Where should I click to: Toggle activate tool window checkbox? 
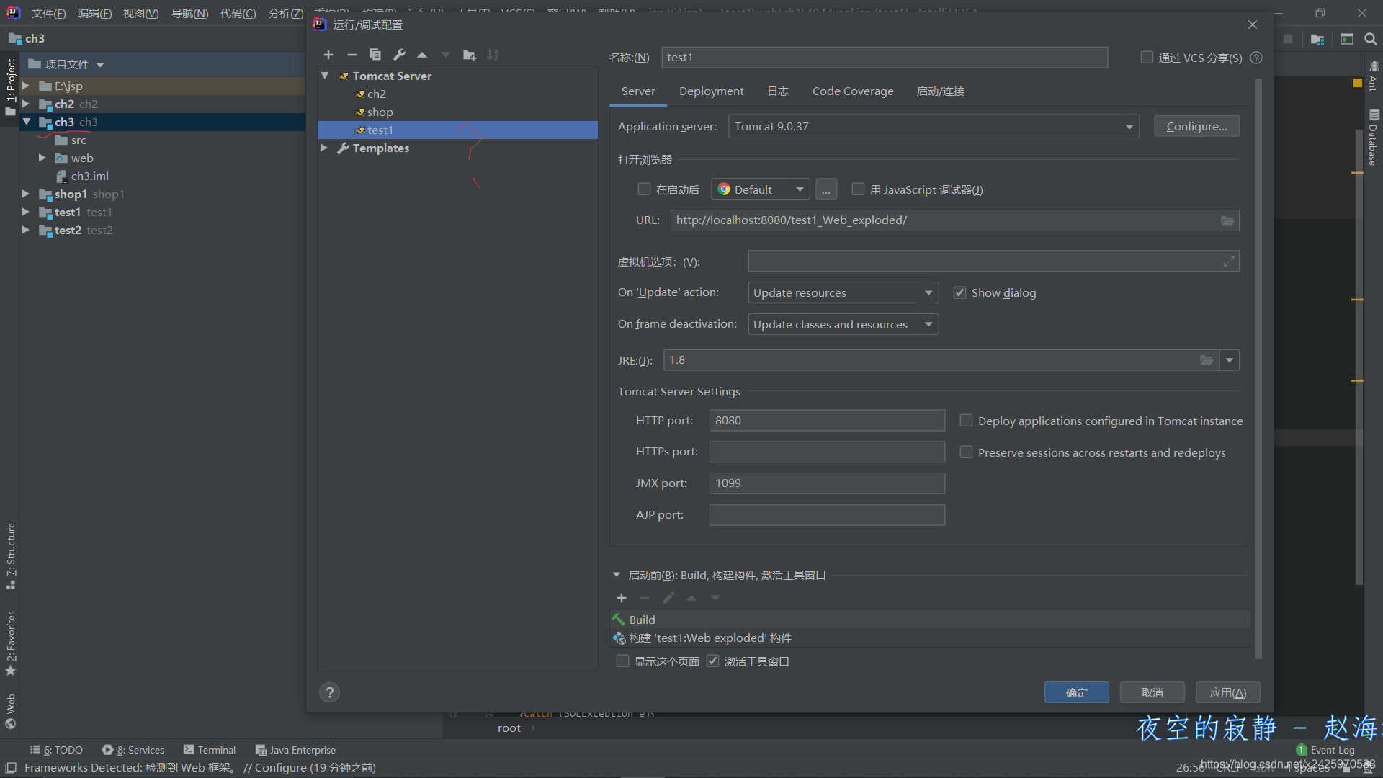point(712,661)
